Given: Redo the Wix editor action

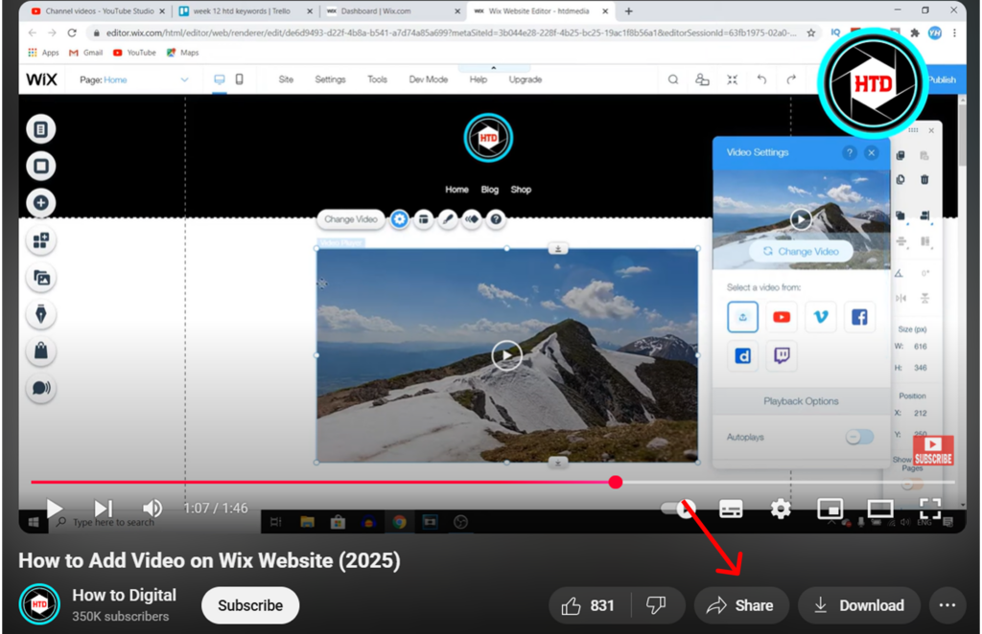Looking at the screenshot, I should tap(791, 79).
